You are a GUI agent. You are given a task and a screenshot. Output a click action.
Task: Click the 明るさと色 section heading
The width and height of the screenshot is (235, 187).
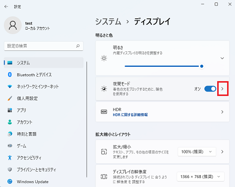click(104, 35)
